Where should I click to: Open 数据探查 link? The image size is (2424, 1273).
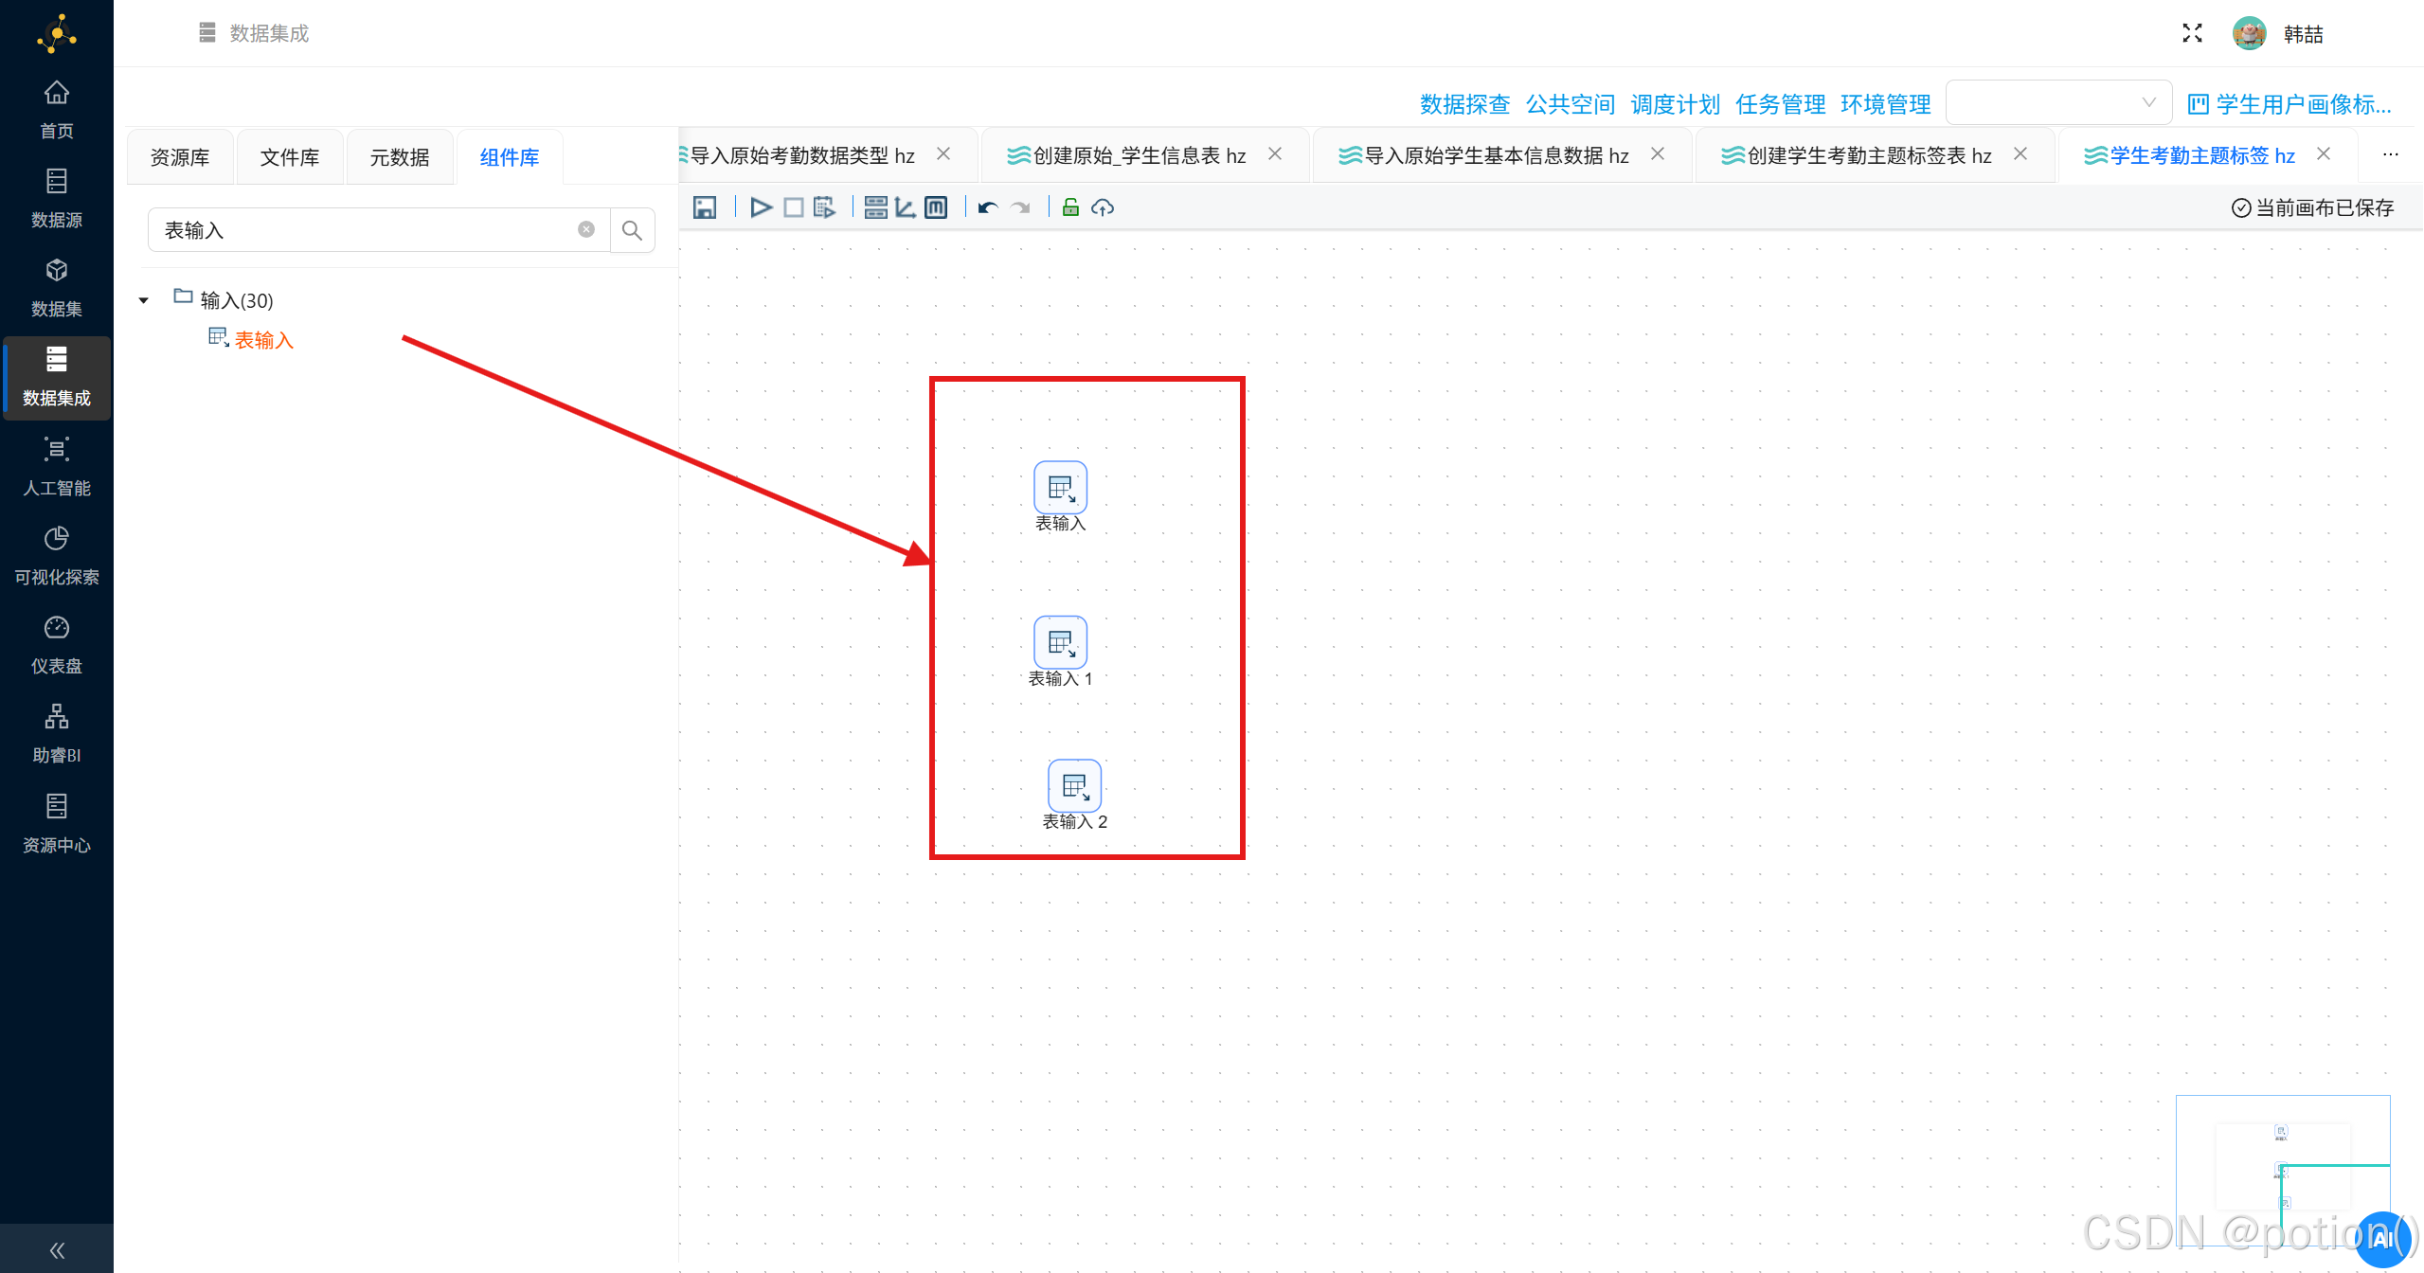[x=1464, y=104]
